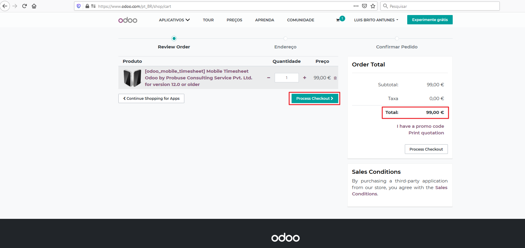Delete the Mobile Timesheet item via trash icon

tap(335, 78)
